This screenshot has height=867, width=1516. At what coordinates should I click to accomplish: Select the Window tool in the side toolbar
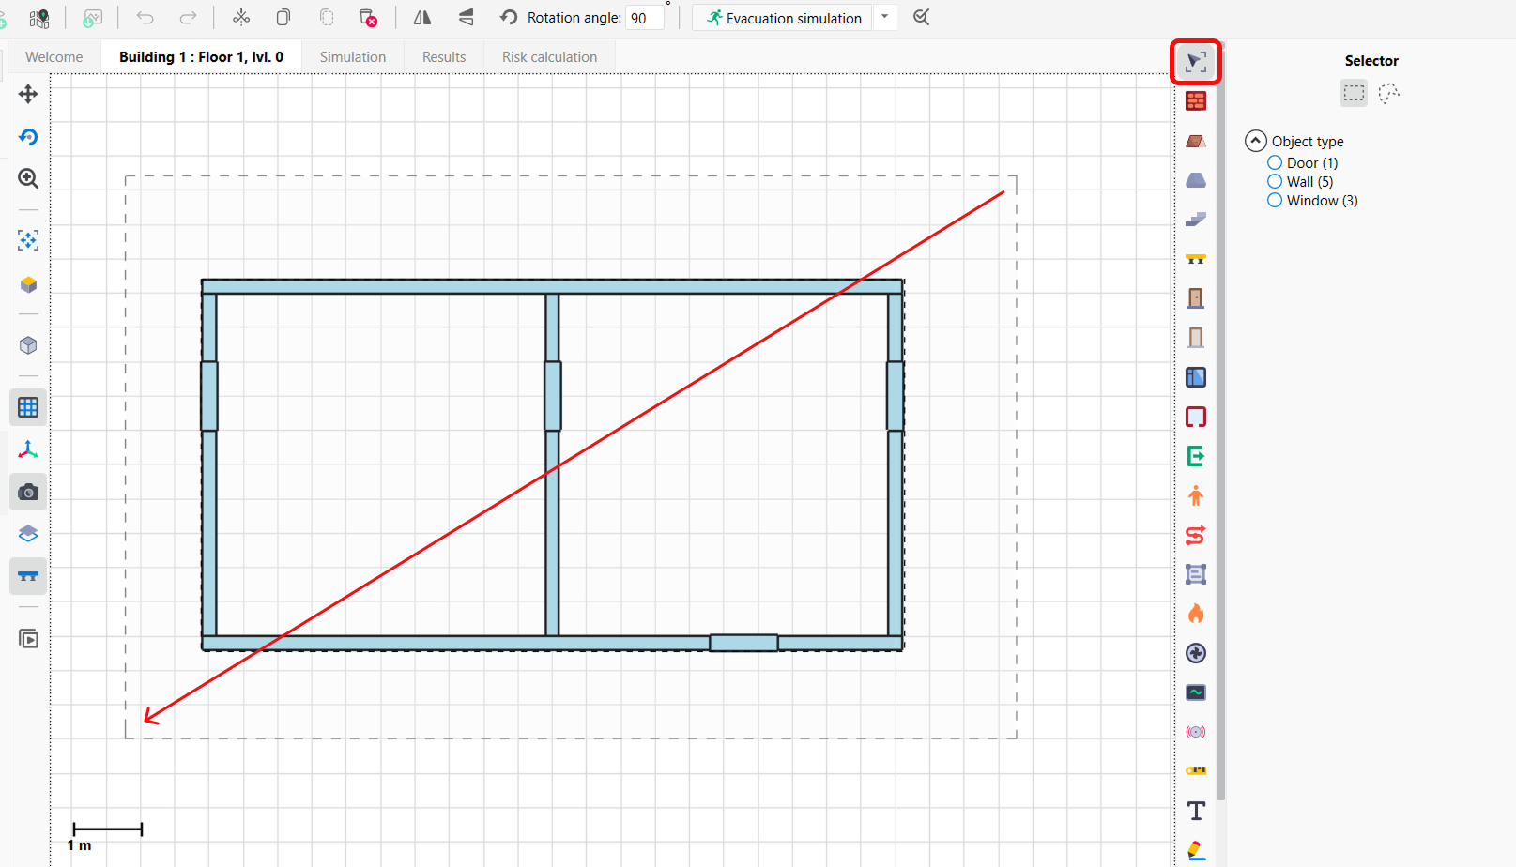(x=1195, y=377)
